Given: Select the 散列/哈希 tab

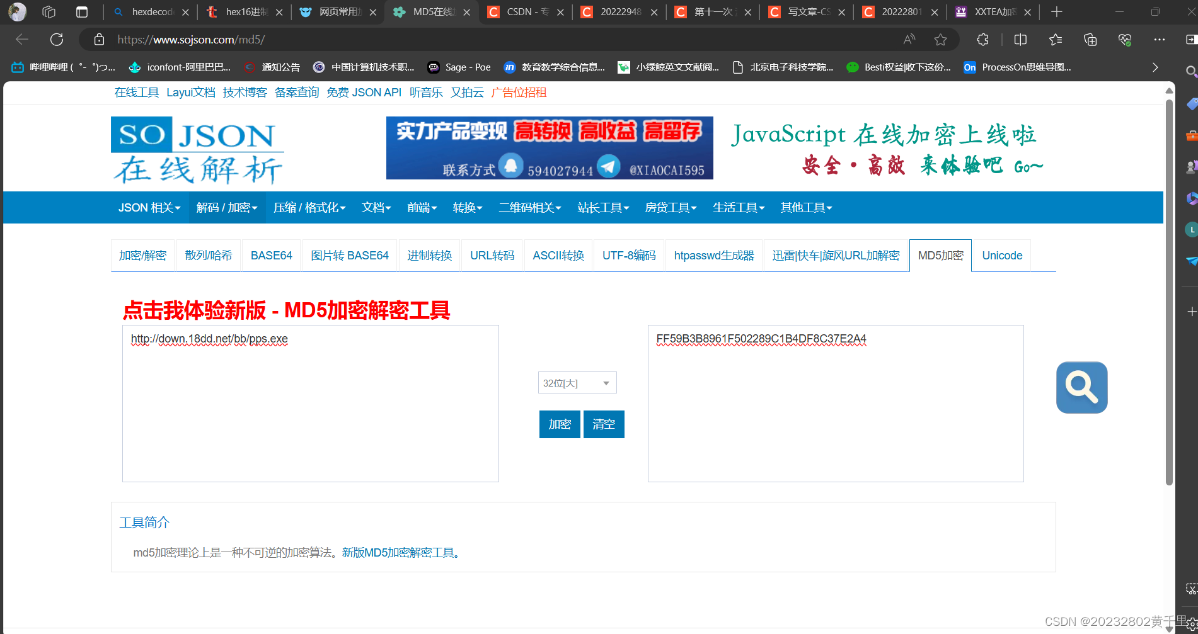Looking at the screenshot, I should coord(209,256).
